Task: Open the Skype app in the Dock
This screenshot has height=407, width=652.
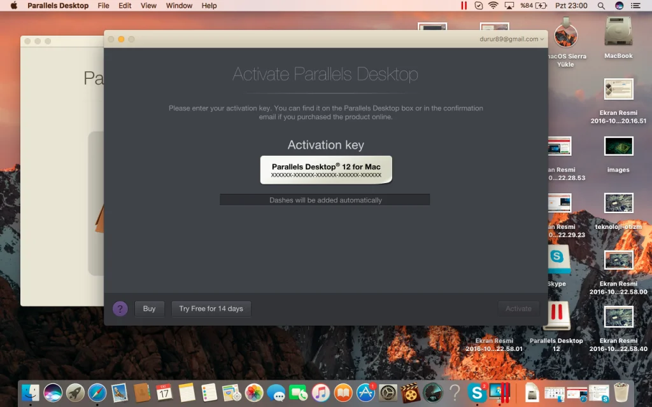Action: tap(476, 393)
